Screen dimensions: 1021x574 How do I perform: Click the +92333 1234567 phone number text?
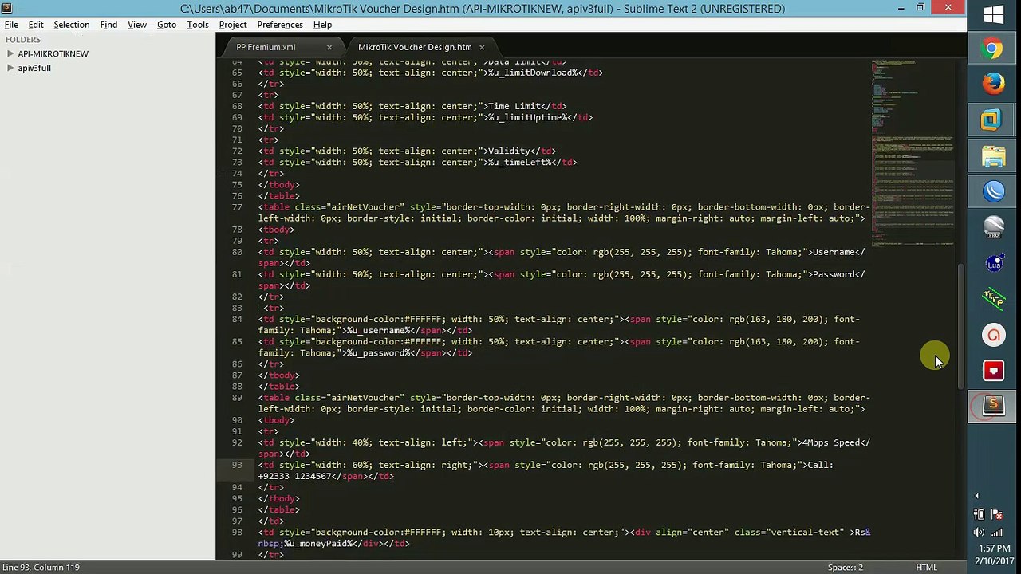(x=294, y=476)
